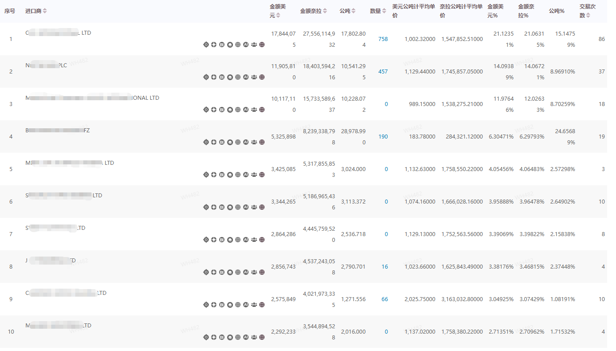
Task: Click the people group icon in row 4
Action: 254,142
